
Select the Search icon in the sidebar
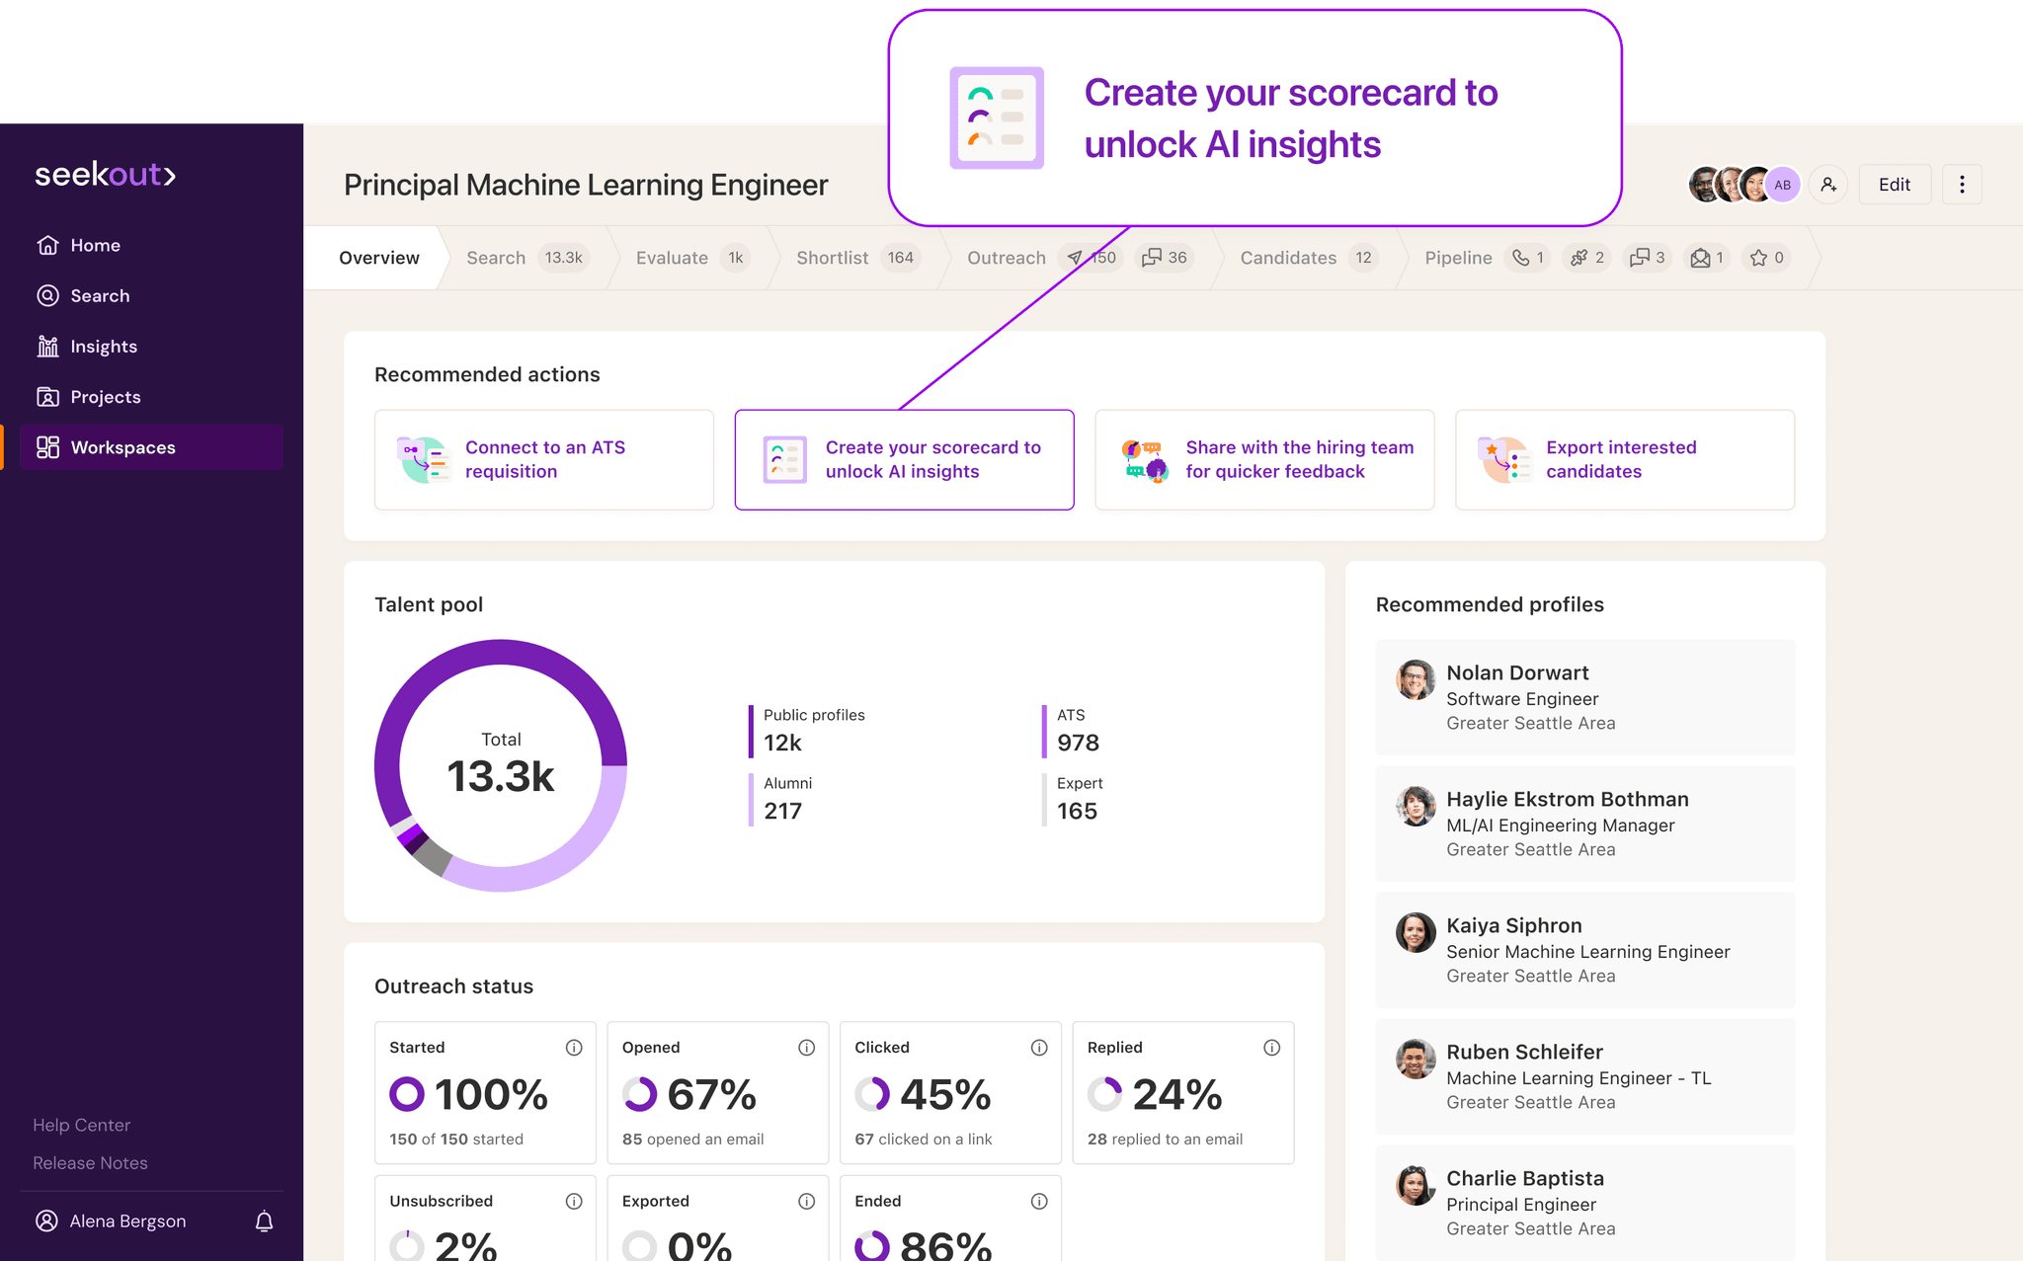click(48, 295)
